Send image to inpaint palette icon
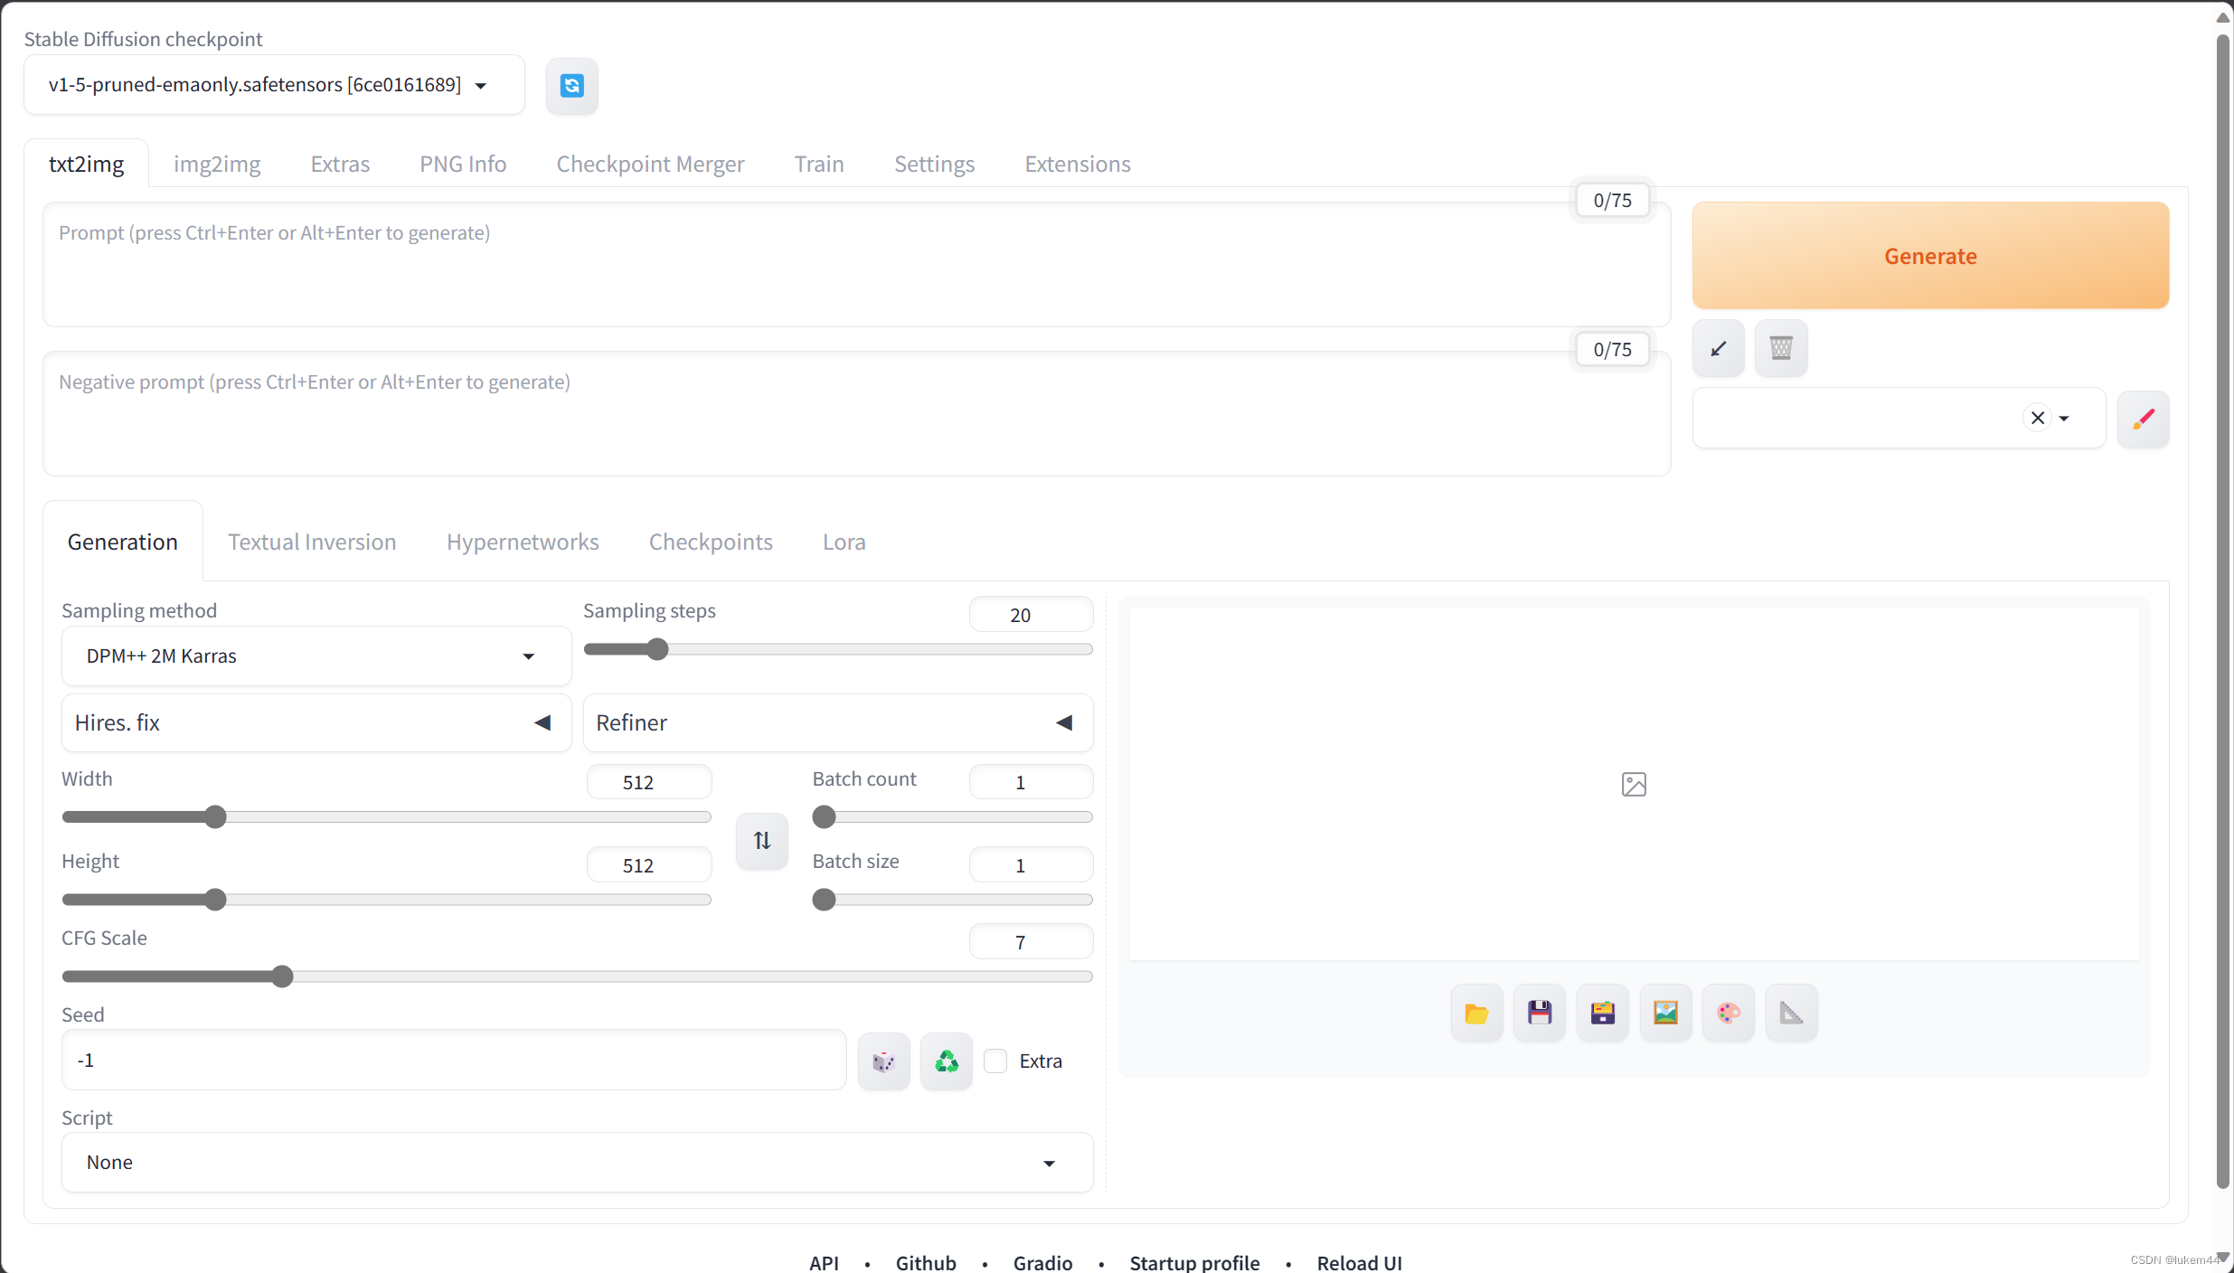The image size is (2234, 1273). [1728, 1013]
